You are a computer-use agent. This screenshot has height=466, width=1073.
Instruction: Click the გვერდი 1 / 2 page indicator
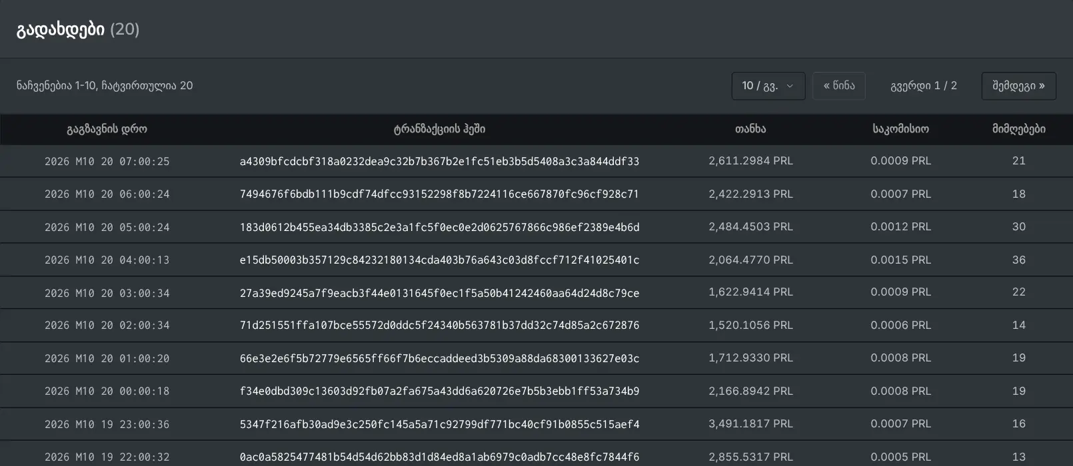click(924, 86)
